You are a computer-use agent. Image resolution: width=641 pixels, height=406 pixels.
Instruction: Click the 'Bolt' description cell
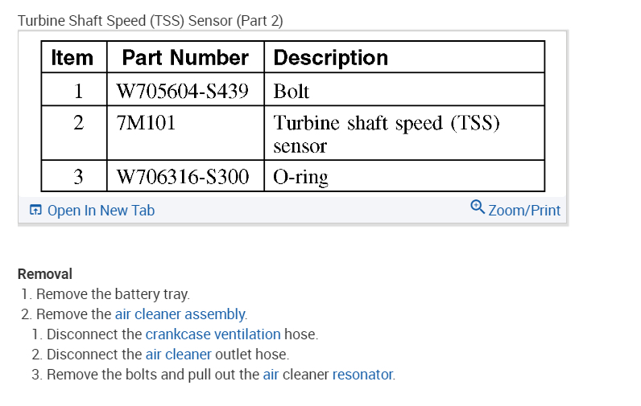[292, 91]
